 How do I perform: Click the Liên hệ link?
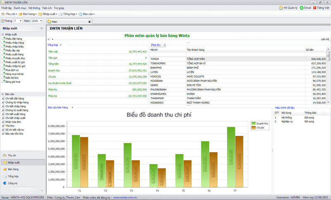click(325, 39)
